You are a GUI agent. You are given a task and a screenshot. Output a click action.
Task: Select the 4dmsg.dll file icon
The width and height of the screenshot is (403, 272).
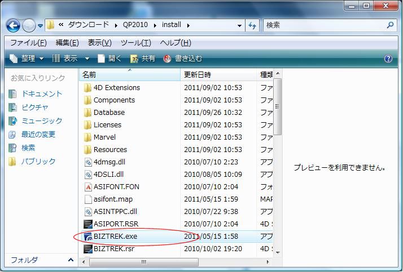click(x=88, y=162)
